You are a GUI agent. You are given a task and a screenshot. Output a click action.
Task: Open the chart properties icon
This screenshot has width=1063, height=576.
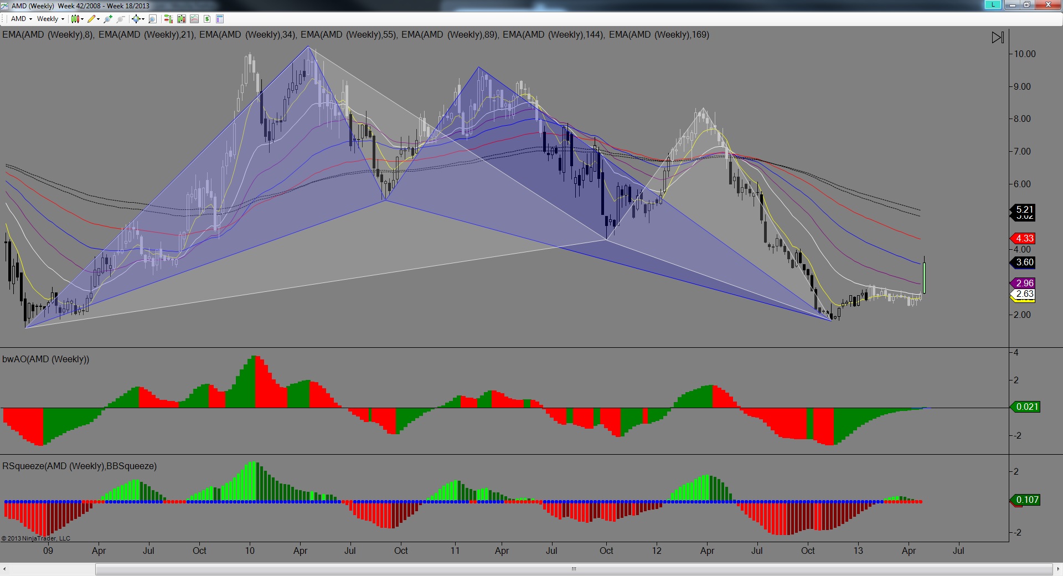[220, 19]
